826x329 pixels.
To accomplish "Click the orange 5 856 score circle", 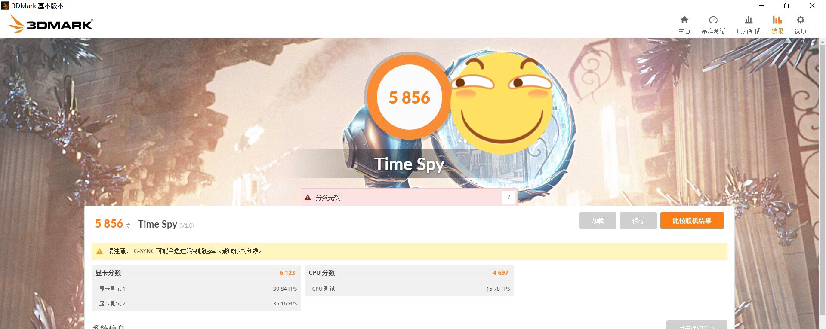I will coord(409,97).
